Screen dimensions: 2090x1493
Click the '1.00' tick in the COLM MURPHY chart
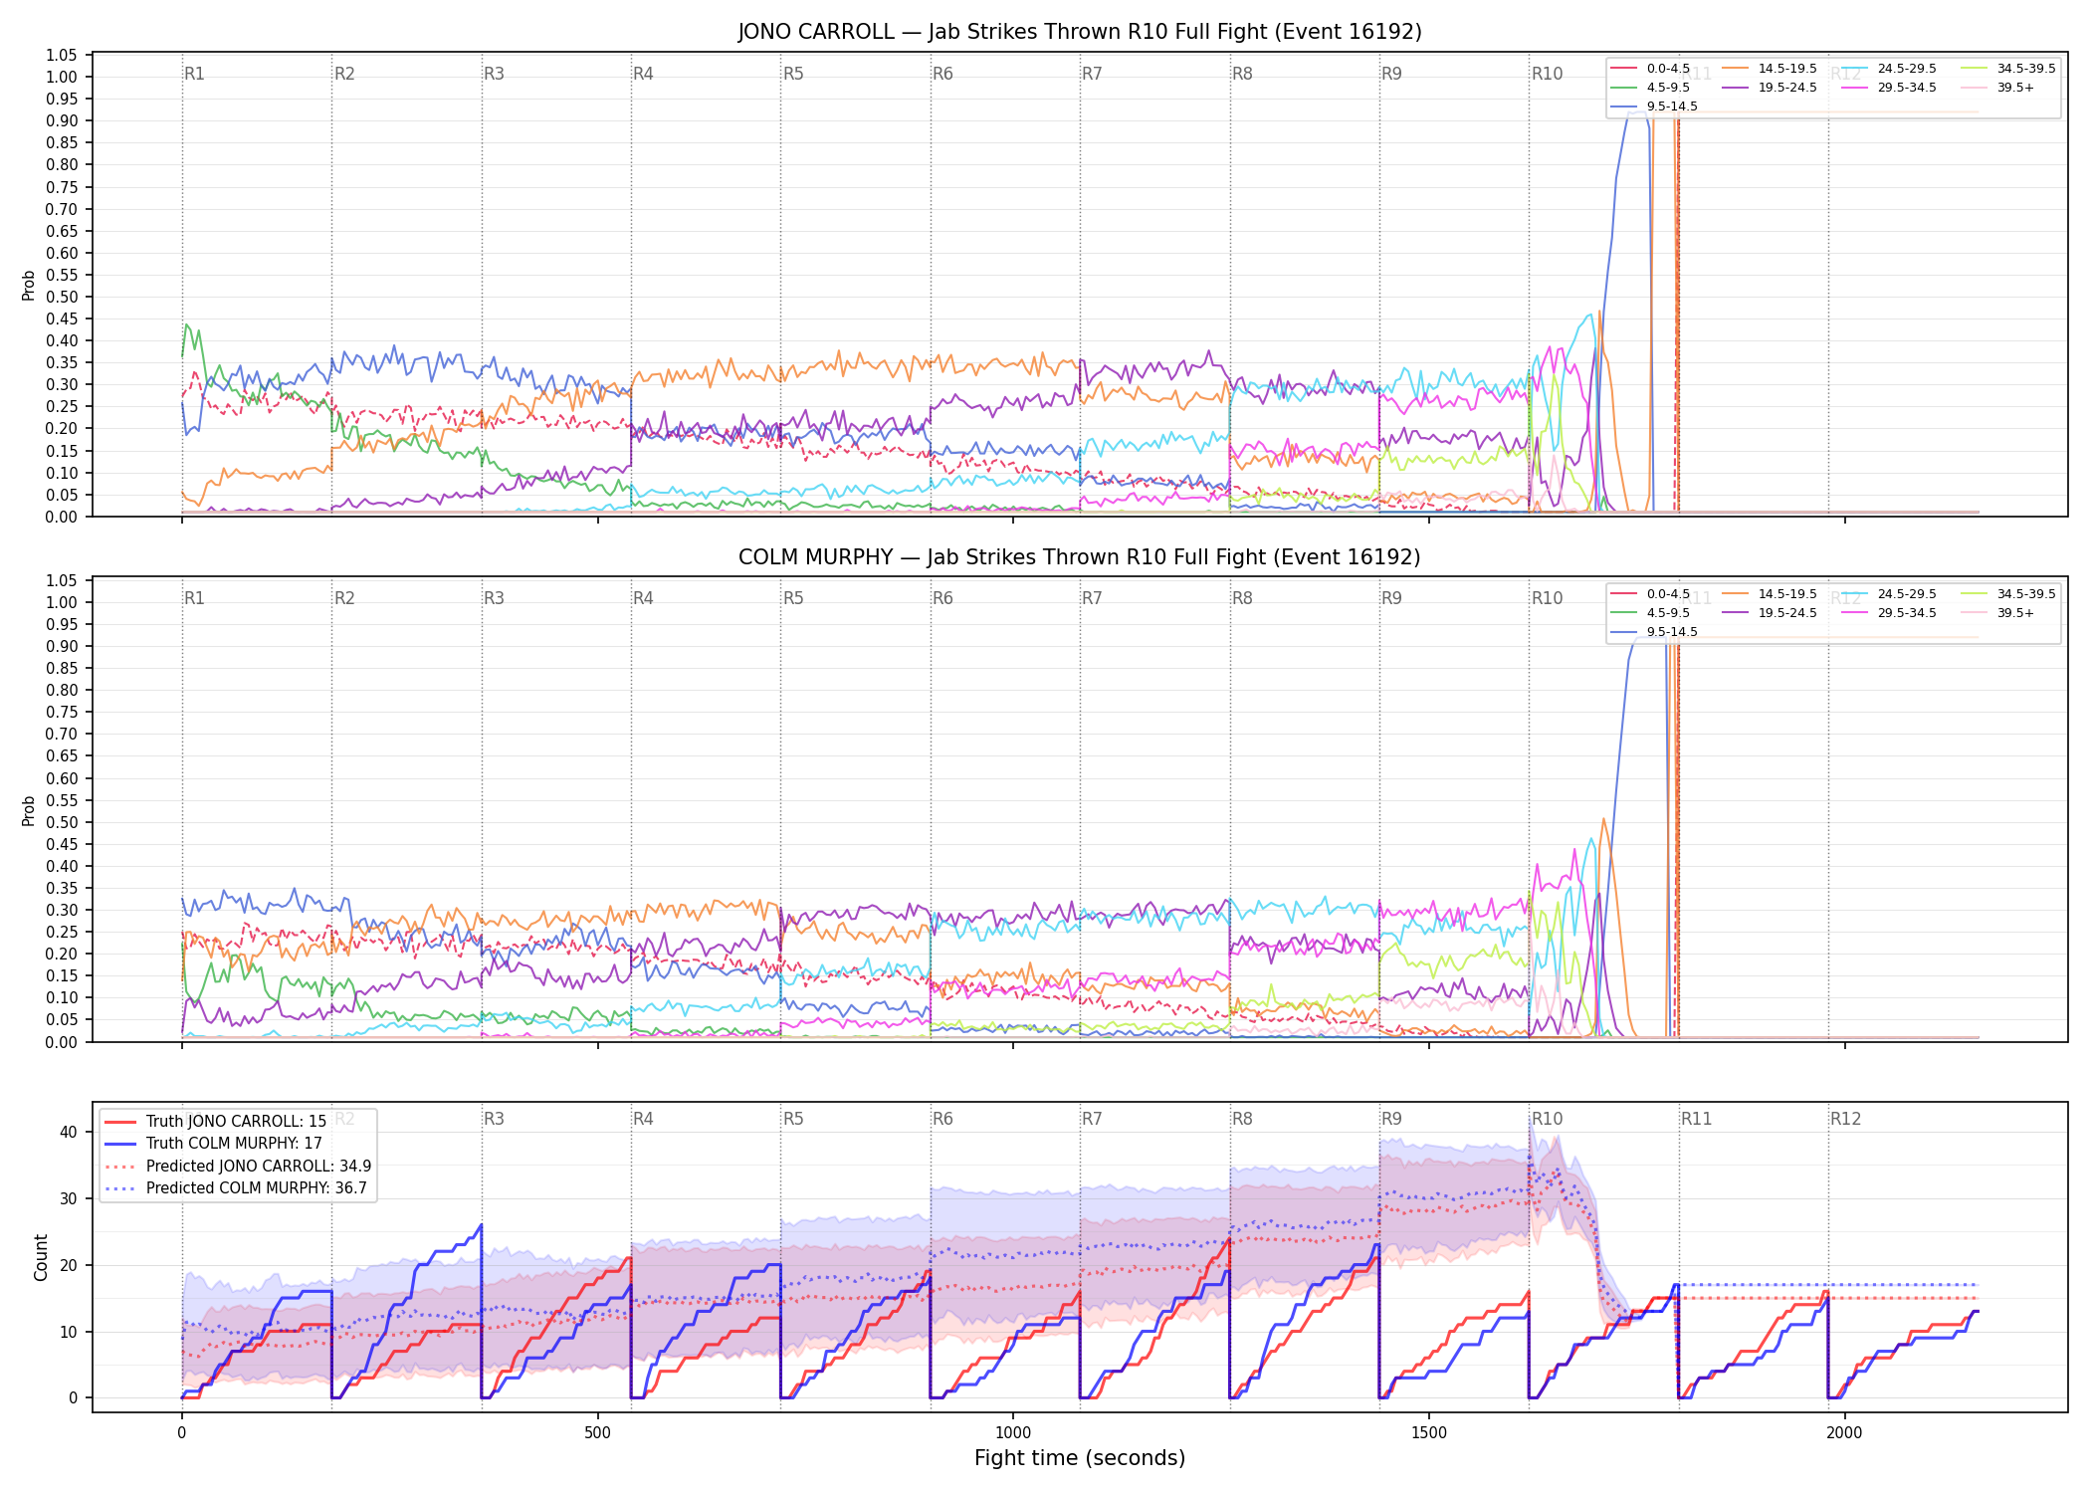pos(62,602)
